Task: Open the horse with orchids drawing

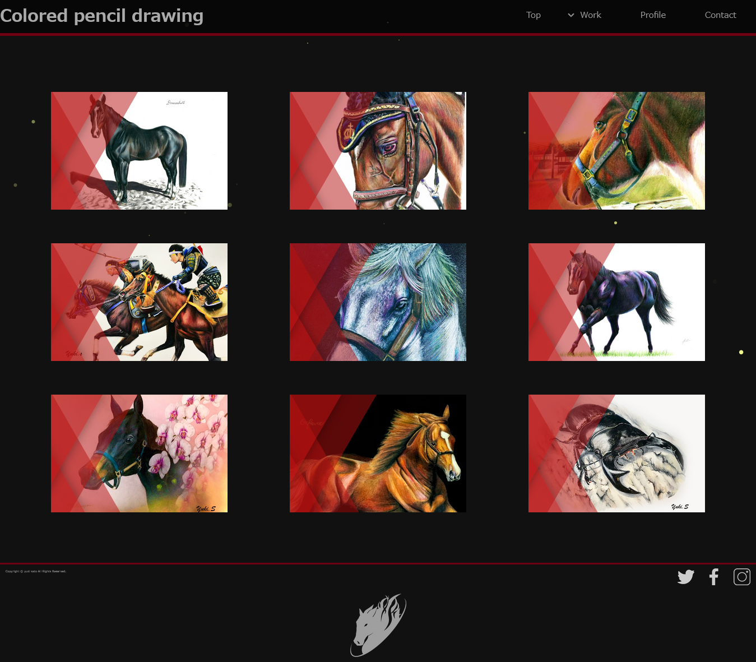Action: 139,453
